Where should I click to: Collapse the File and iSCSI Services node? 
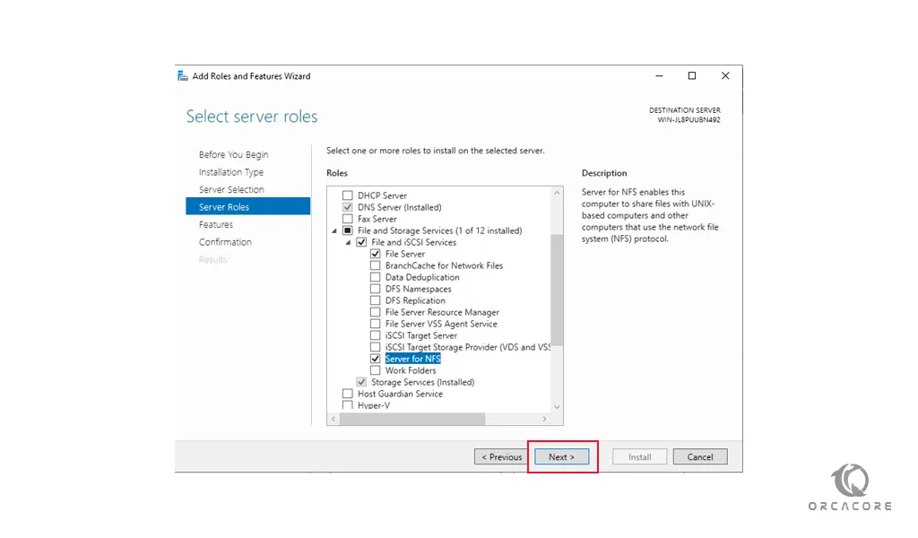pos(349,243)
